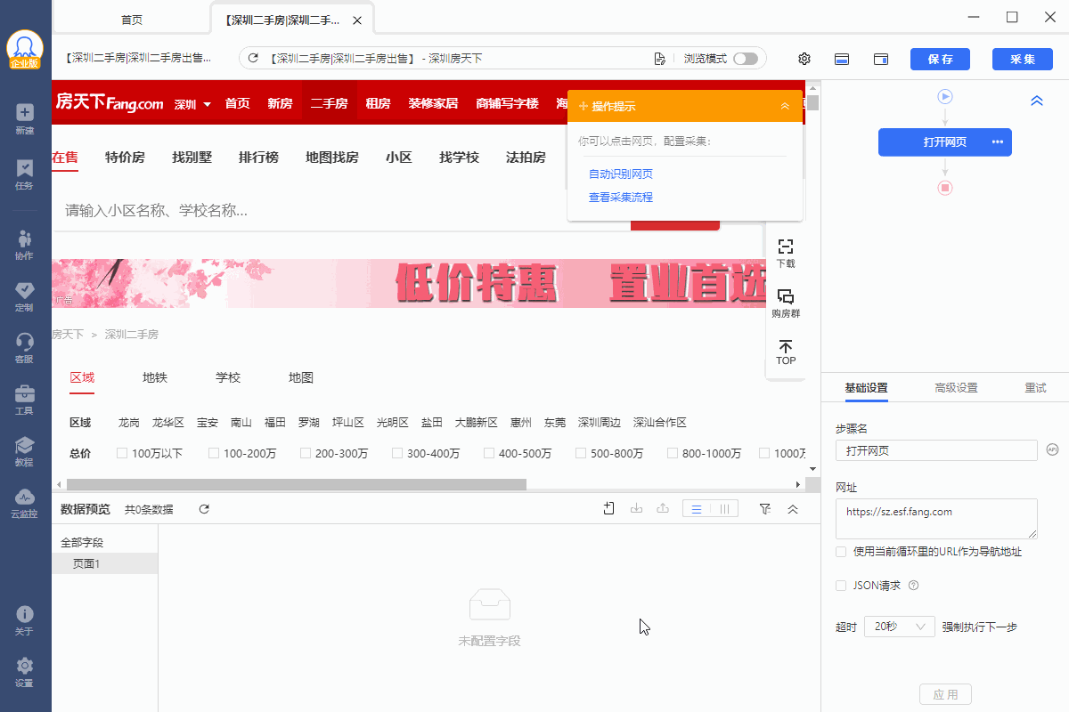The image size is (1069, 712).
Task: Collapse the 数据预览 panel with chevron
Action: pyautogui.click(x=793, y=509)
